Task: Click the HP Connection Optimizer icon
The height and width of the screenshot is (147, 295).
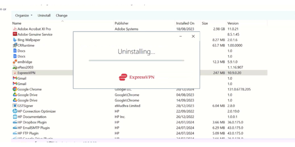Action: tap(15, 111)
